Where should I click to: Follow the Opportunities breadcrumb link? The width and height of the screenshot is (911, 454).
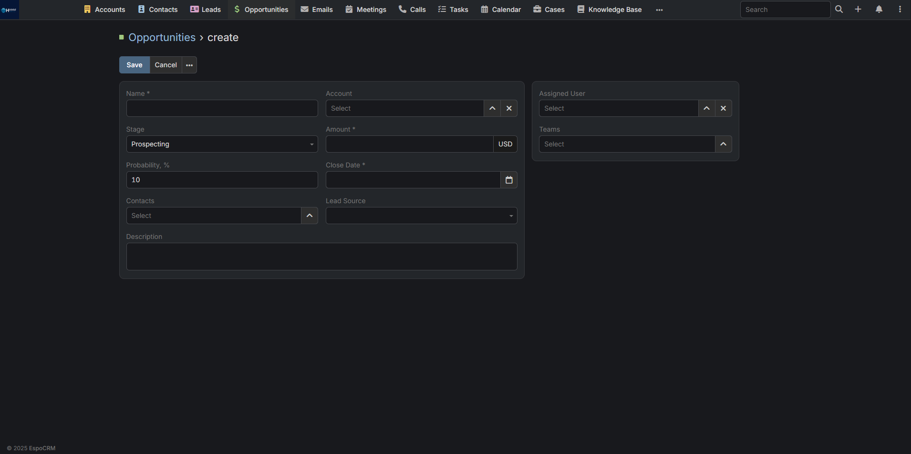[162, 37]
